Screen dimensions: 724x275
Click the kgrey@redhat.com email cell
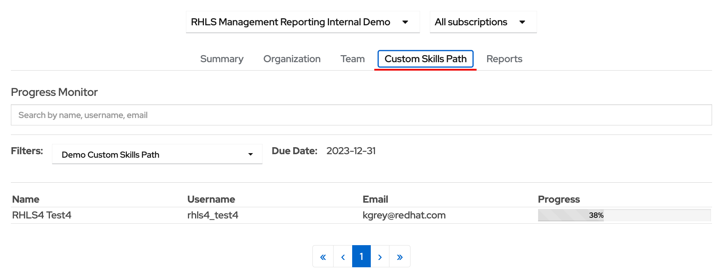(x=404, y=215)
